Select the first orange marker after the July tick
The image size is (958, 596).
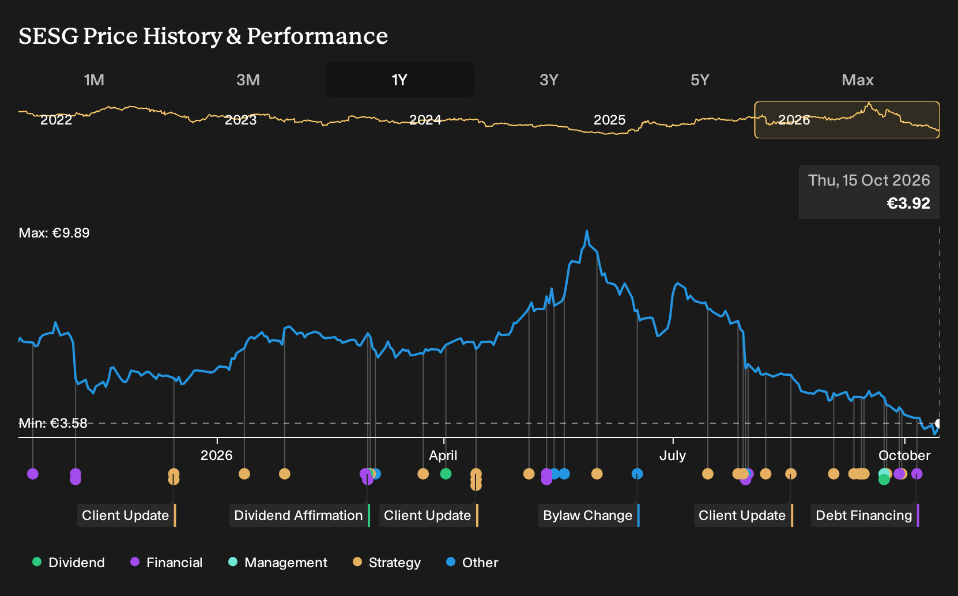click(708, 474)
